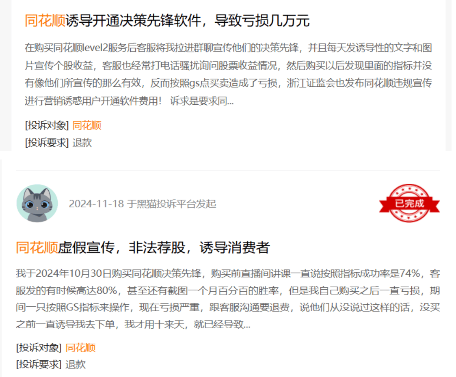Click 退款 beside second [投诉要求]
The height and width of the screenshot is (377, 456).
(x=76, y=364)
